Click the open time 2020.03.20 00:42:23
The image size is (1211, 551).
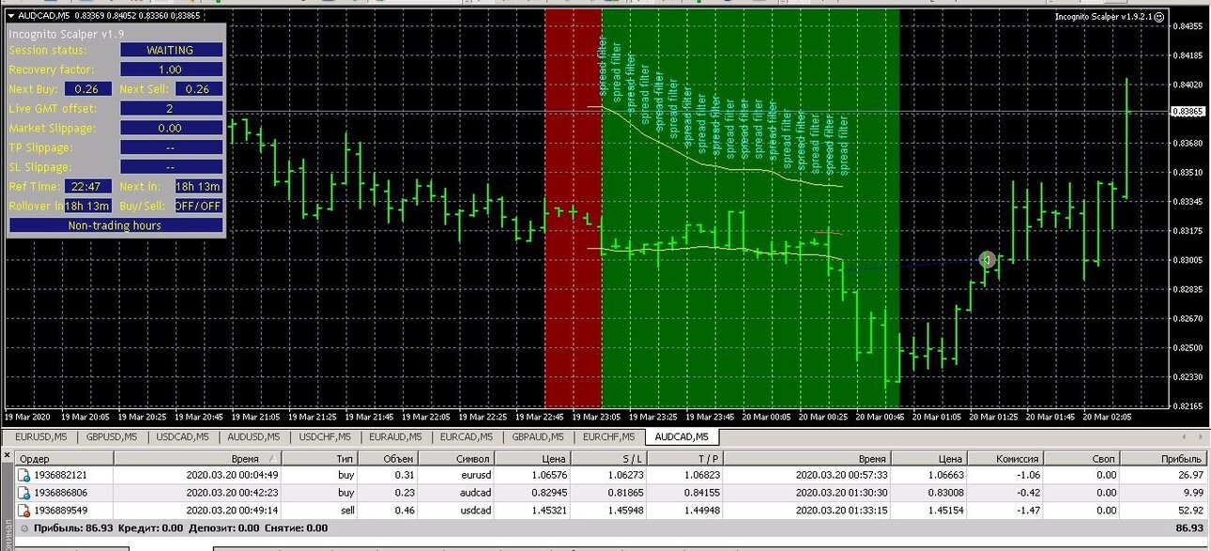pyautogui.click(x=232, y=493)
